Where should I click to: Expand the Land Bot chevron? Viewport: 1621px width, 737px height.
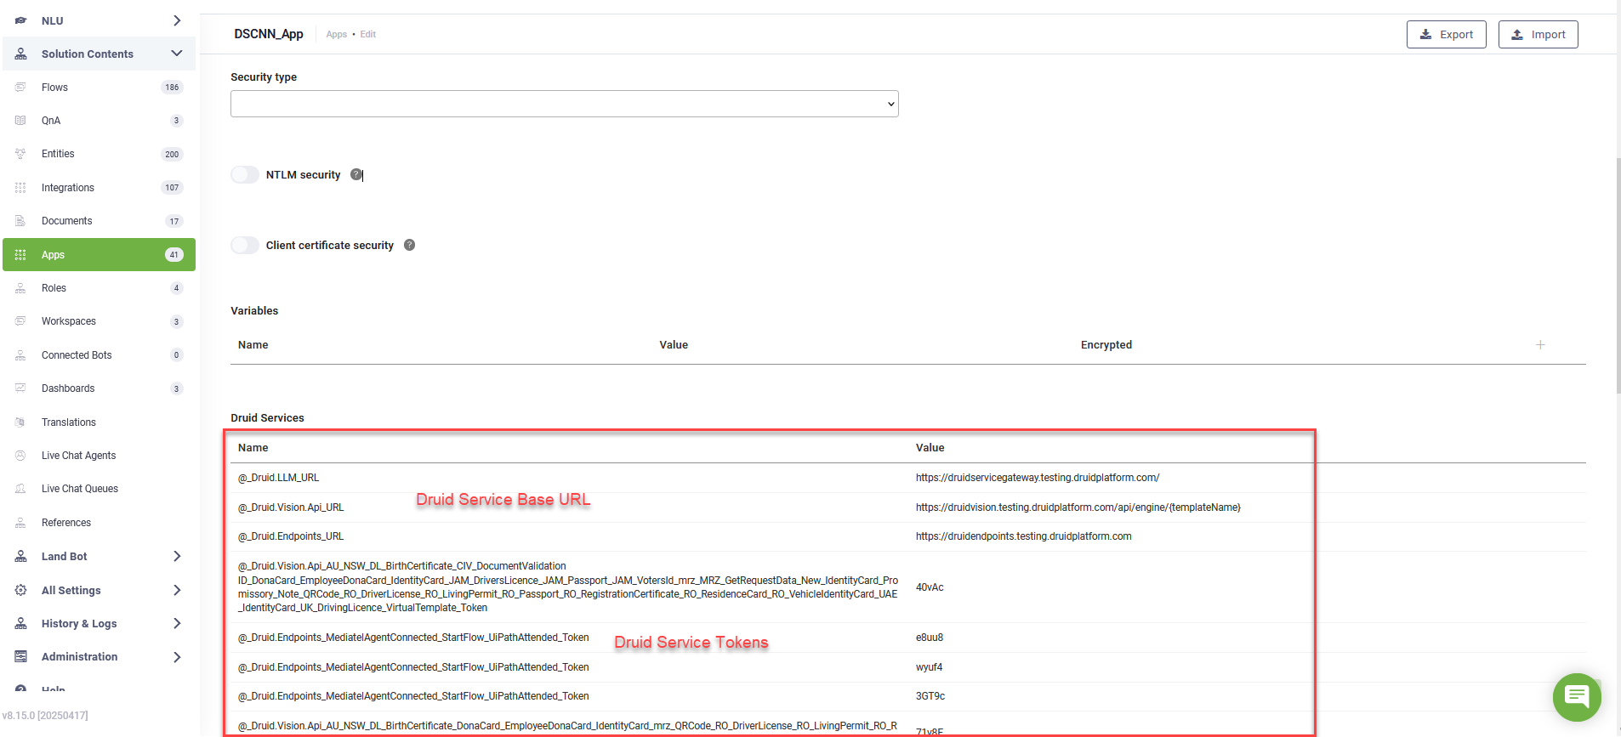coord(177,556)
